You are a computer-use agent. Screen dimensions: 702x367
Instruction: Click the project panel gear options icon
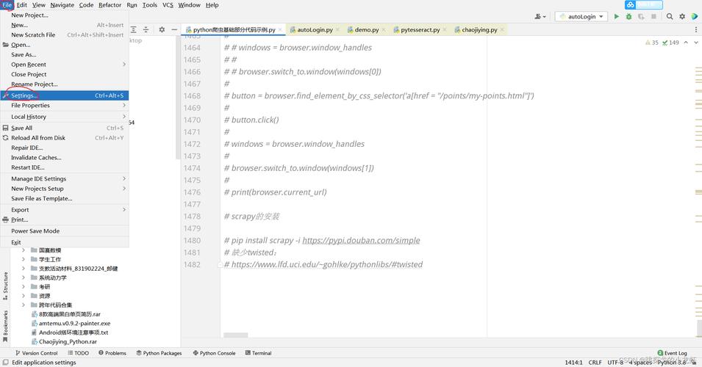point(162,30)
